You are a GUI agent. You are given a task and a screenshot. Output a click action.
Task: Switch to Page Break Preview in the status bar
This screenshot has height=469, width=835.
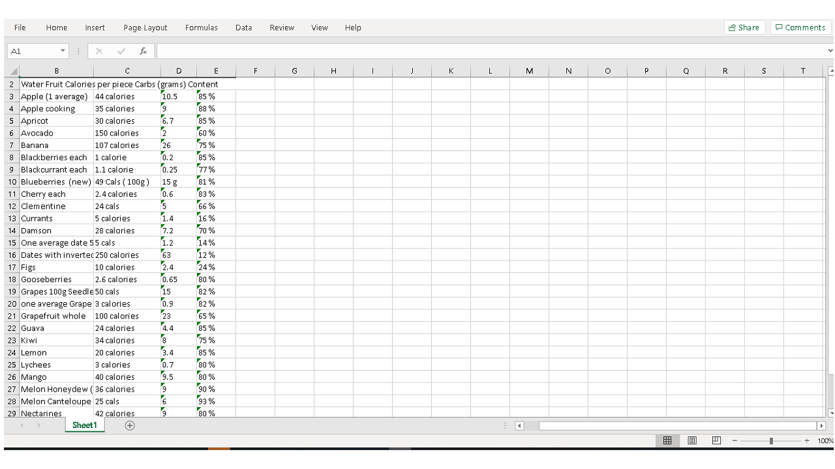716,440
